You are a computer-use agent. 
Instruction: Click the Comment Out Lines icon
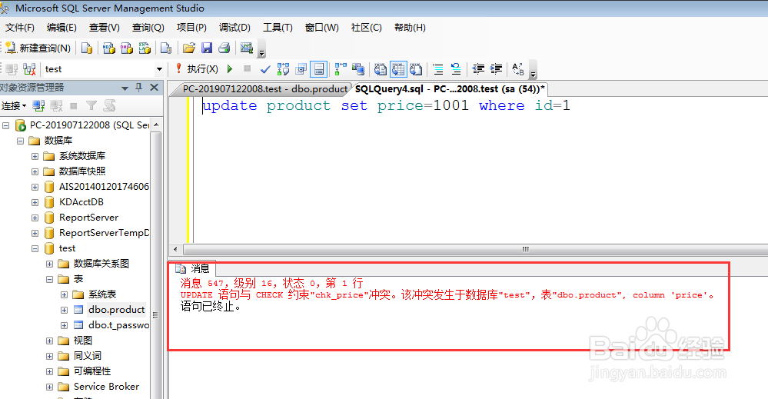(438, 69)
